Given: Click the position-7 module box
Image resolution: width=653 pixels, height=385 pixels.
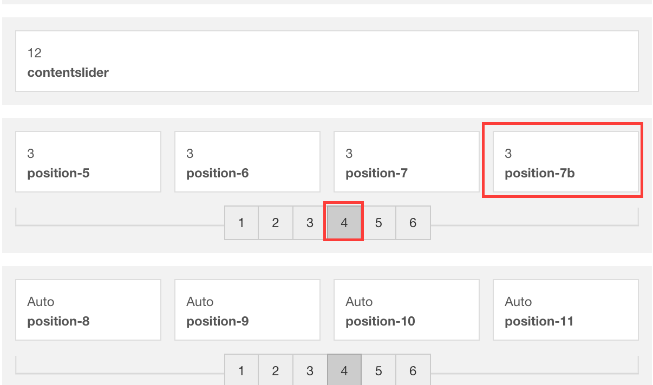Looking at the screenshot, I should [x=407, y=162].
